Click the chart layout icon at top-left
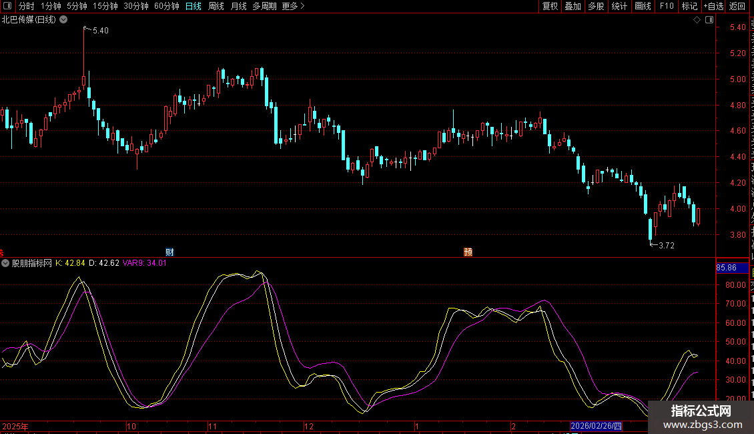The height and width of the screenshot is (434, 754). 7,6
